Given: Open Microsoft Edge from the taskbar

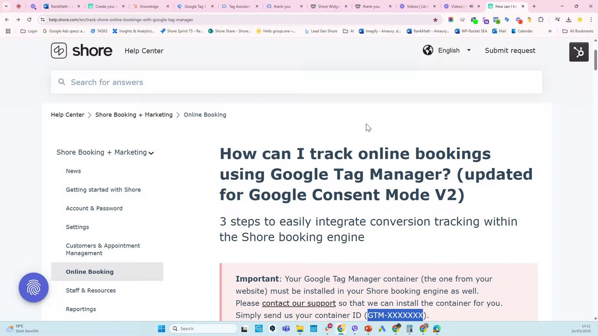Looking at the screenshot, I should pos(437,329).
